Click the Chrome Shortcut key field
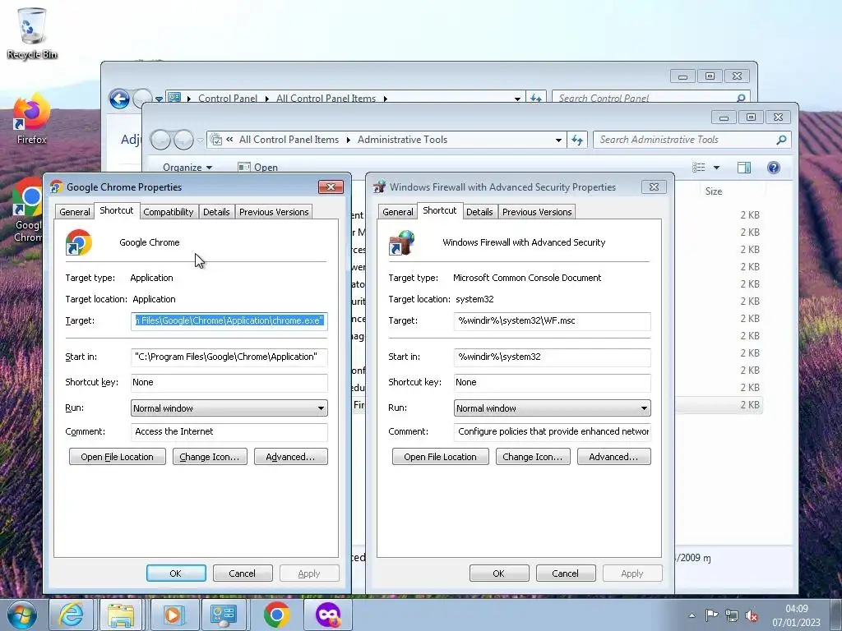 point(229,383)
